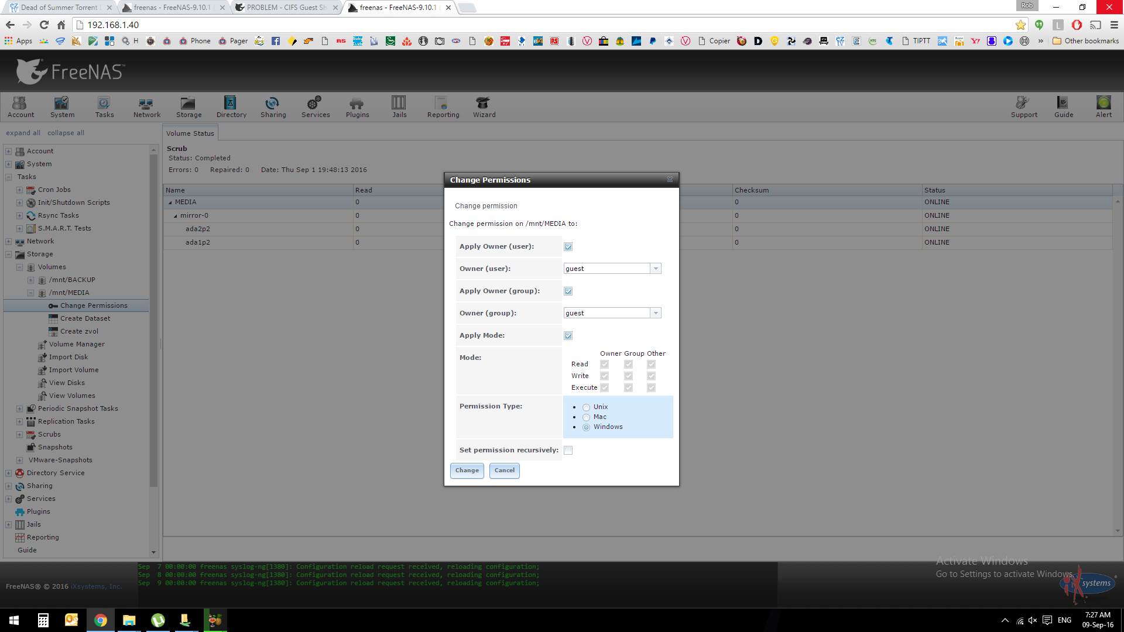Select the Mac permission type
Image resolution: width=1124 pixels, height=632 pixels.
[x=586, y=417]
